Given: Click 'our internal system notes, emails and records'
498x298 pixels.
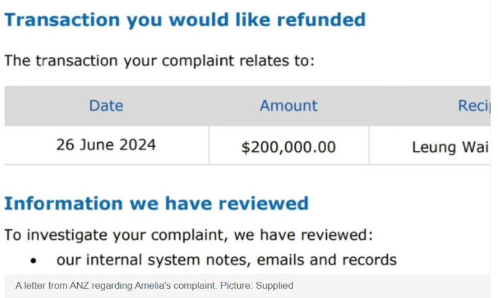Looking at the screenshot, I should click(227, 260).
